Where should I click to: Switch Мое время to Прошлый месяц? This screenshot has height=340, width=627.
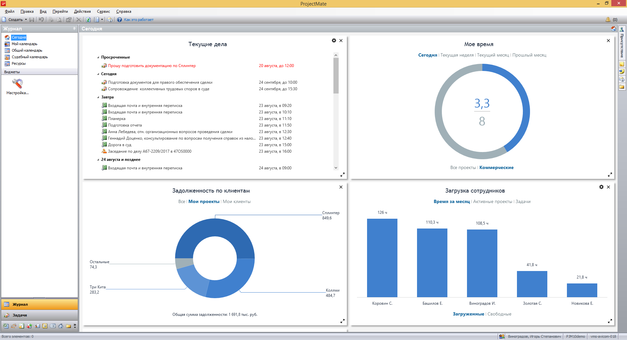tap(529, 55)
